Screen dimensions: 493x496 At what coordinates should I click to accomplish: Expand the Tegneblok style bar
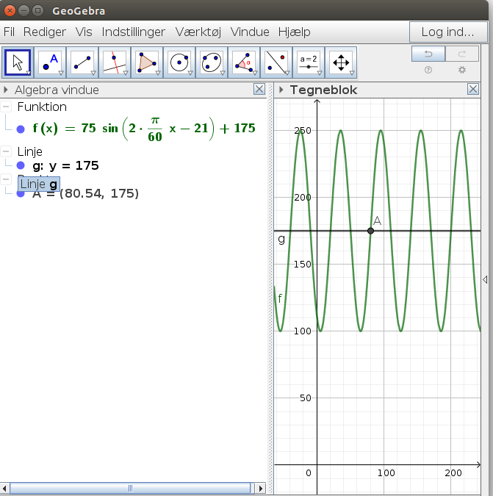(281, 90)
